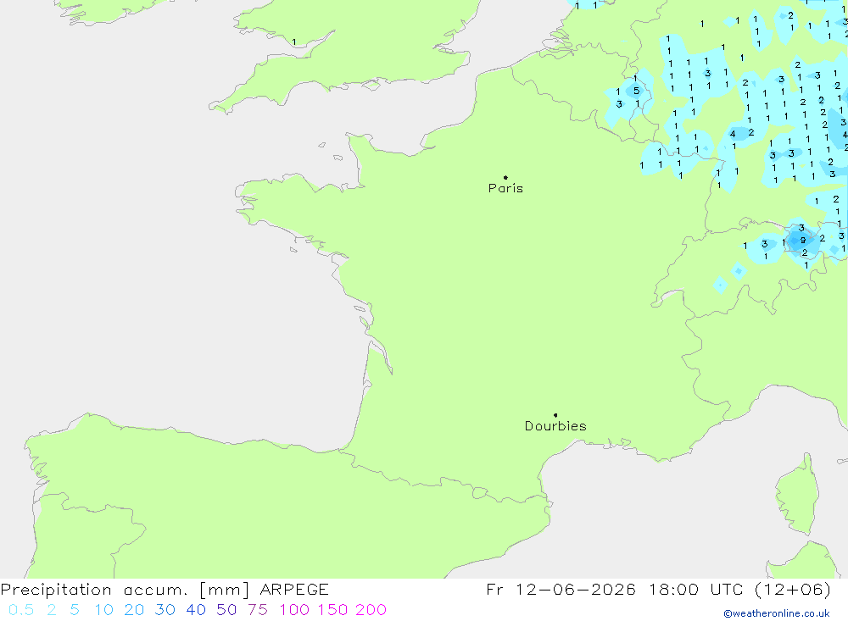Click the 5 mm legend value
The width and height of the screenshot is (848, 621).
pos(75,610)
